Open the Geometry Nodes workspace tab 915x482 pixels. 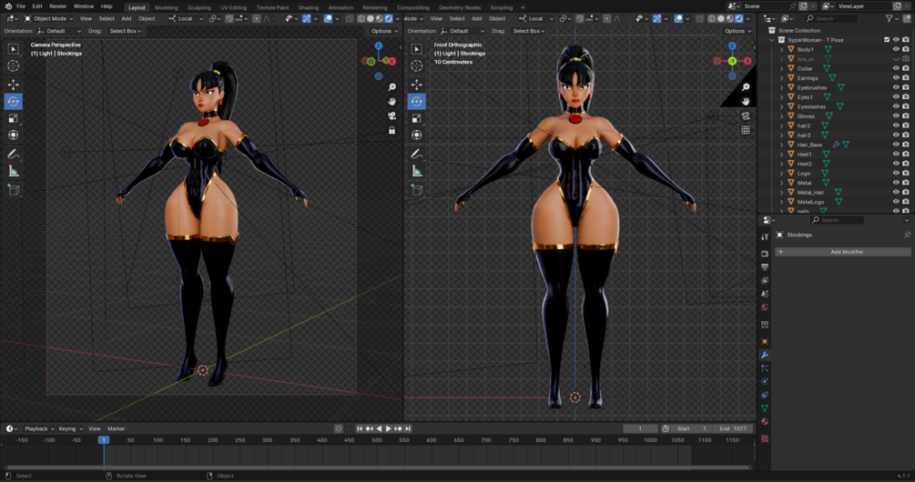[459, 7]
